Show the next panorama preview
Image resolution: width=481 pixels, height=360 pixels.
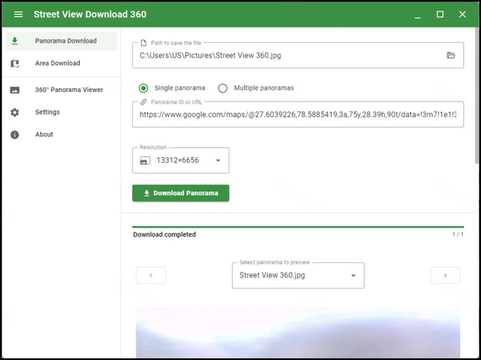click(445, 276)
